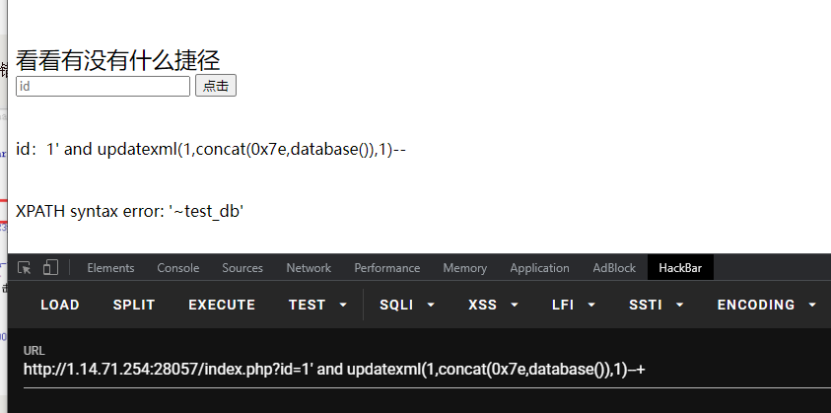Expand the XSS dropdown menu
Screen dimensions: 831x413
(493, 305)
